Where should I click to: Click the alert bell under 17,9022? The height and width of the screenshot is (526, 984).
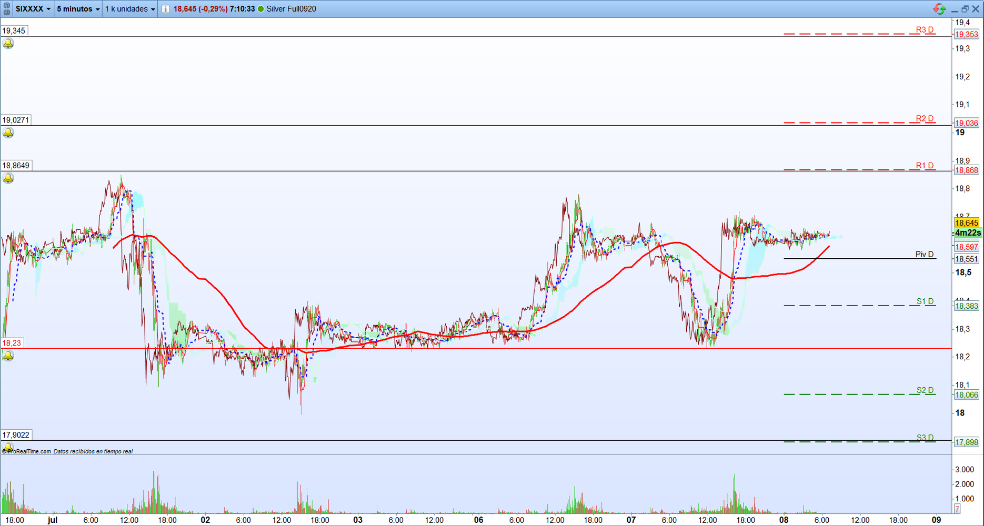pos(8,447)
